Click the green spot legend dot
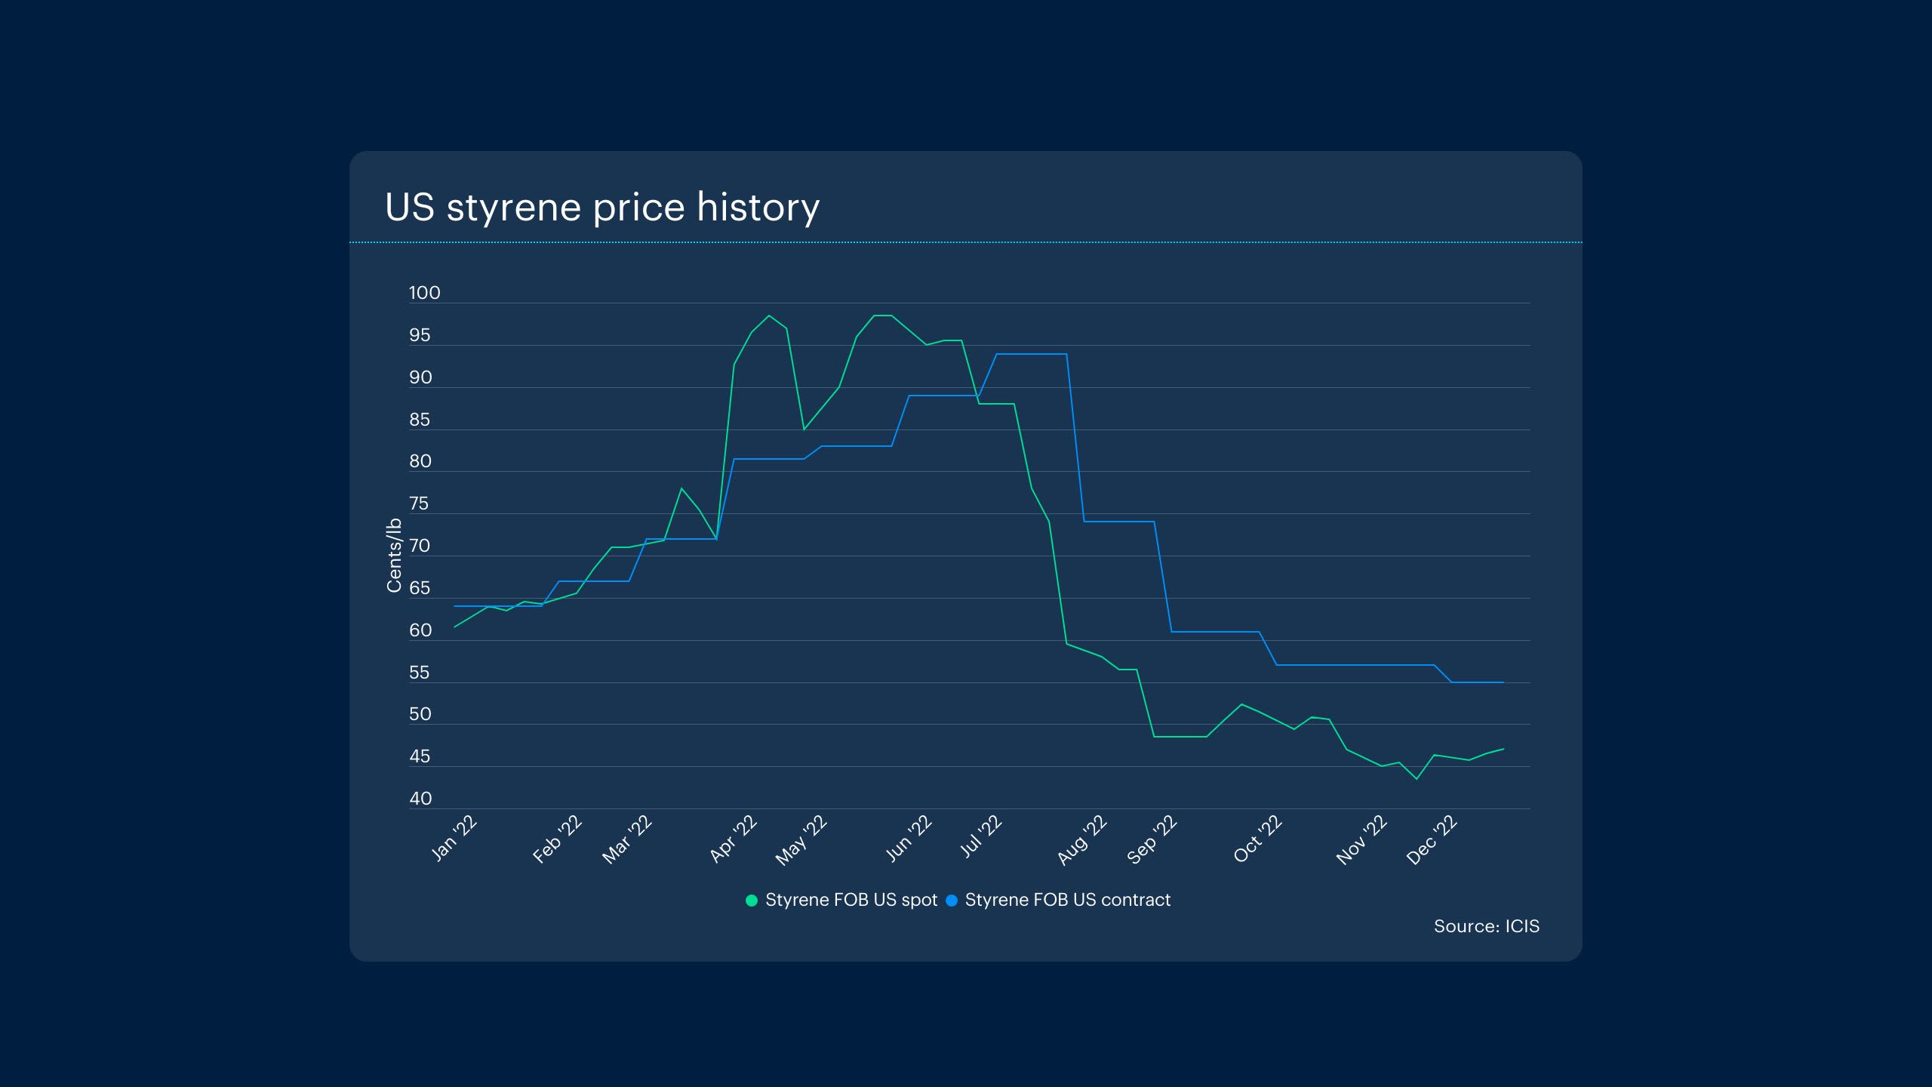 (x=751, y=901)
